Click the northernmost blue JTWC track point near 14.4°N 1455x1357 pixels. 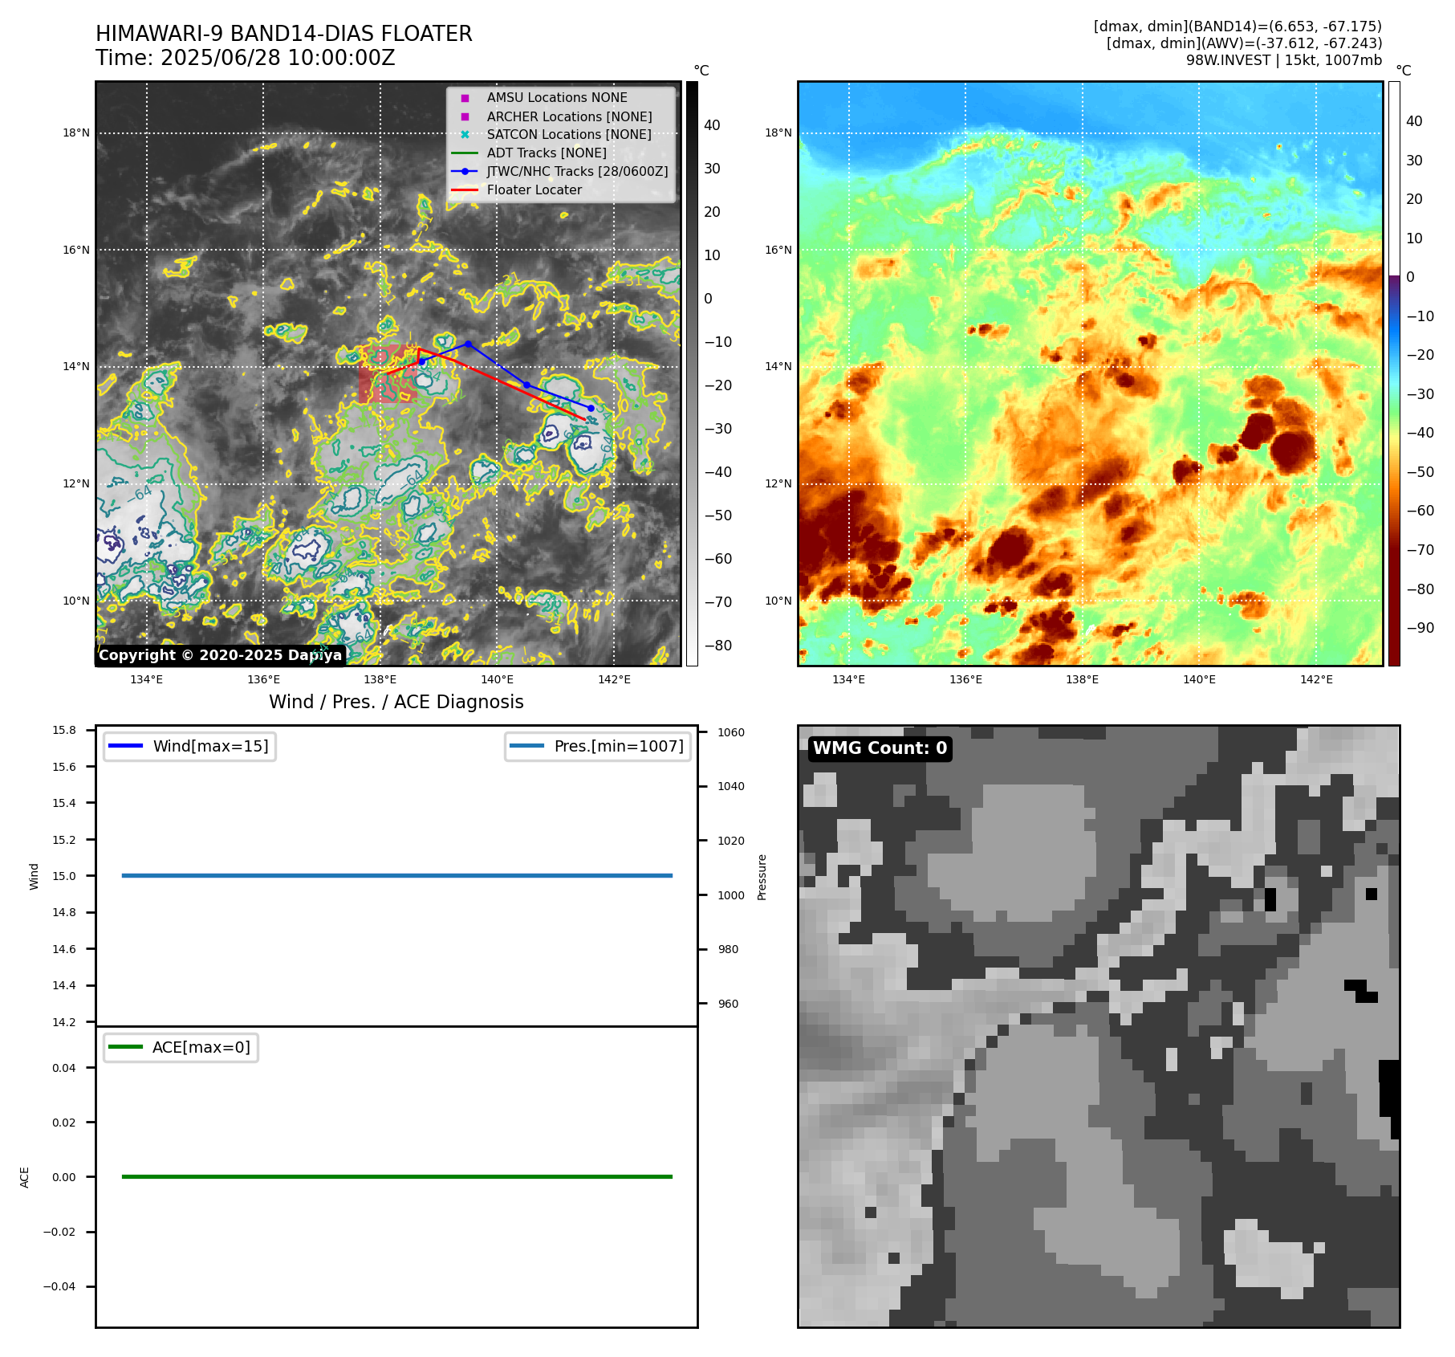pos(468,344)
